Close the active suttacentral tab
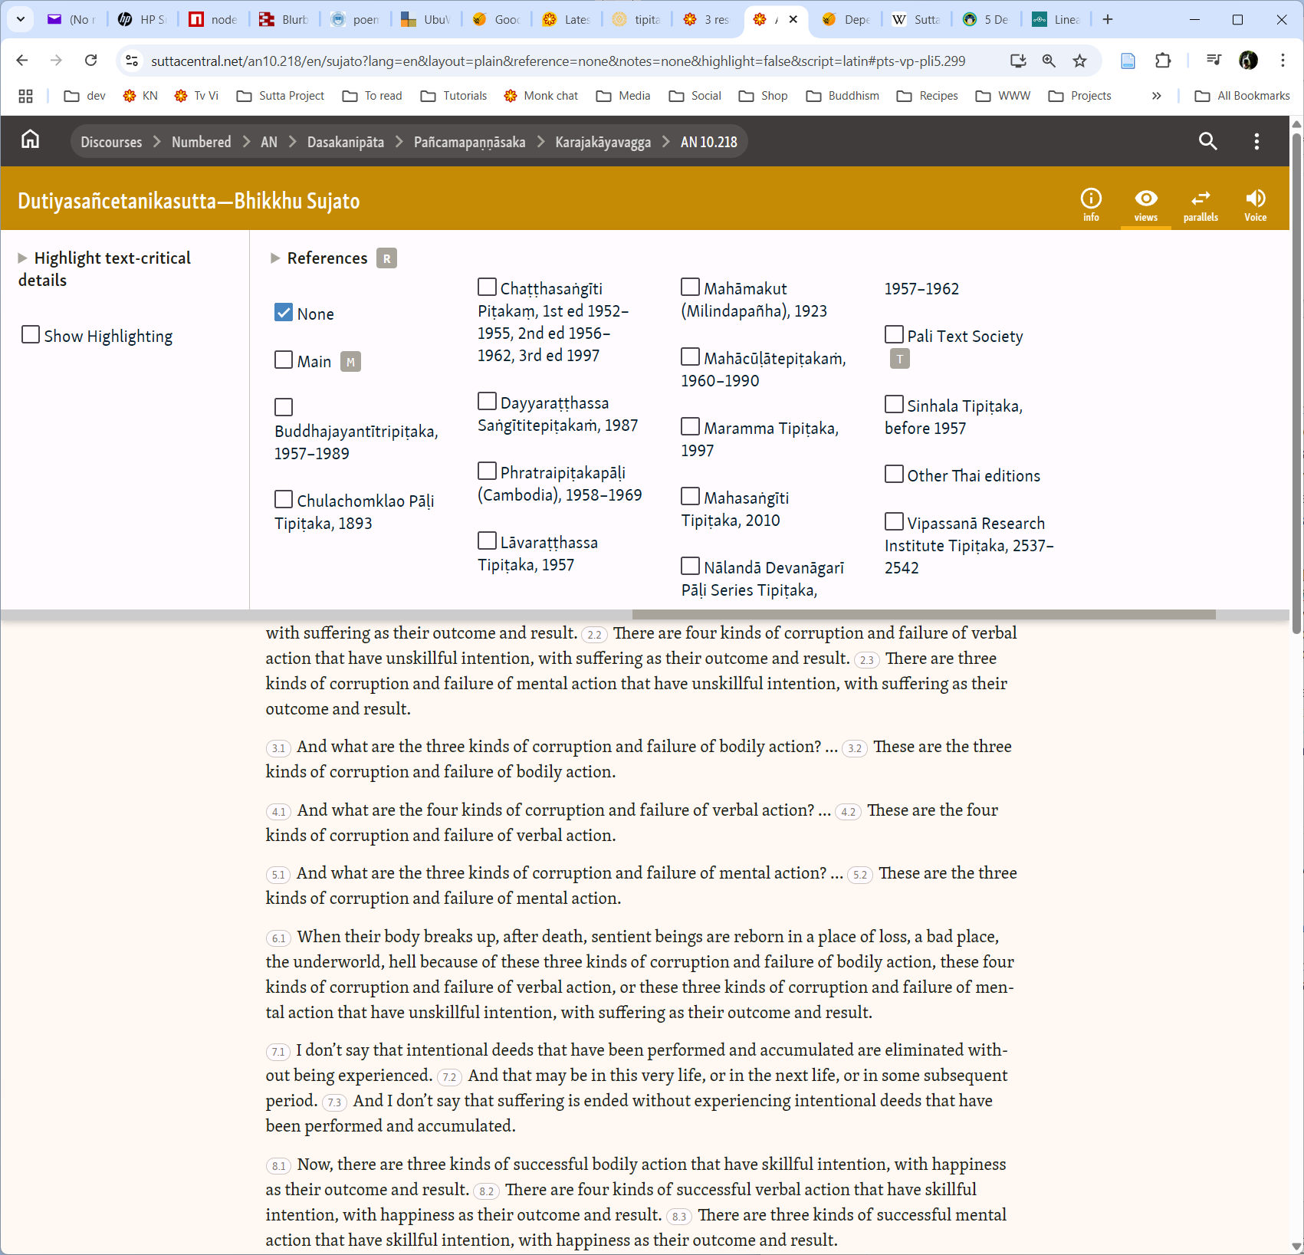The width and height of the screenshot is (1304, 1255). [x=793, y=20]
